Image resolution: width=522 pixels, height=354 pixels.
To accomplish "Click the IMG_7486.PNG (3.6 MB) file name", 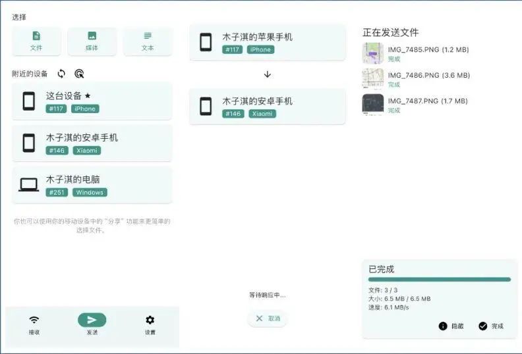I will pos(429,75).
